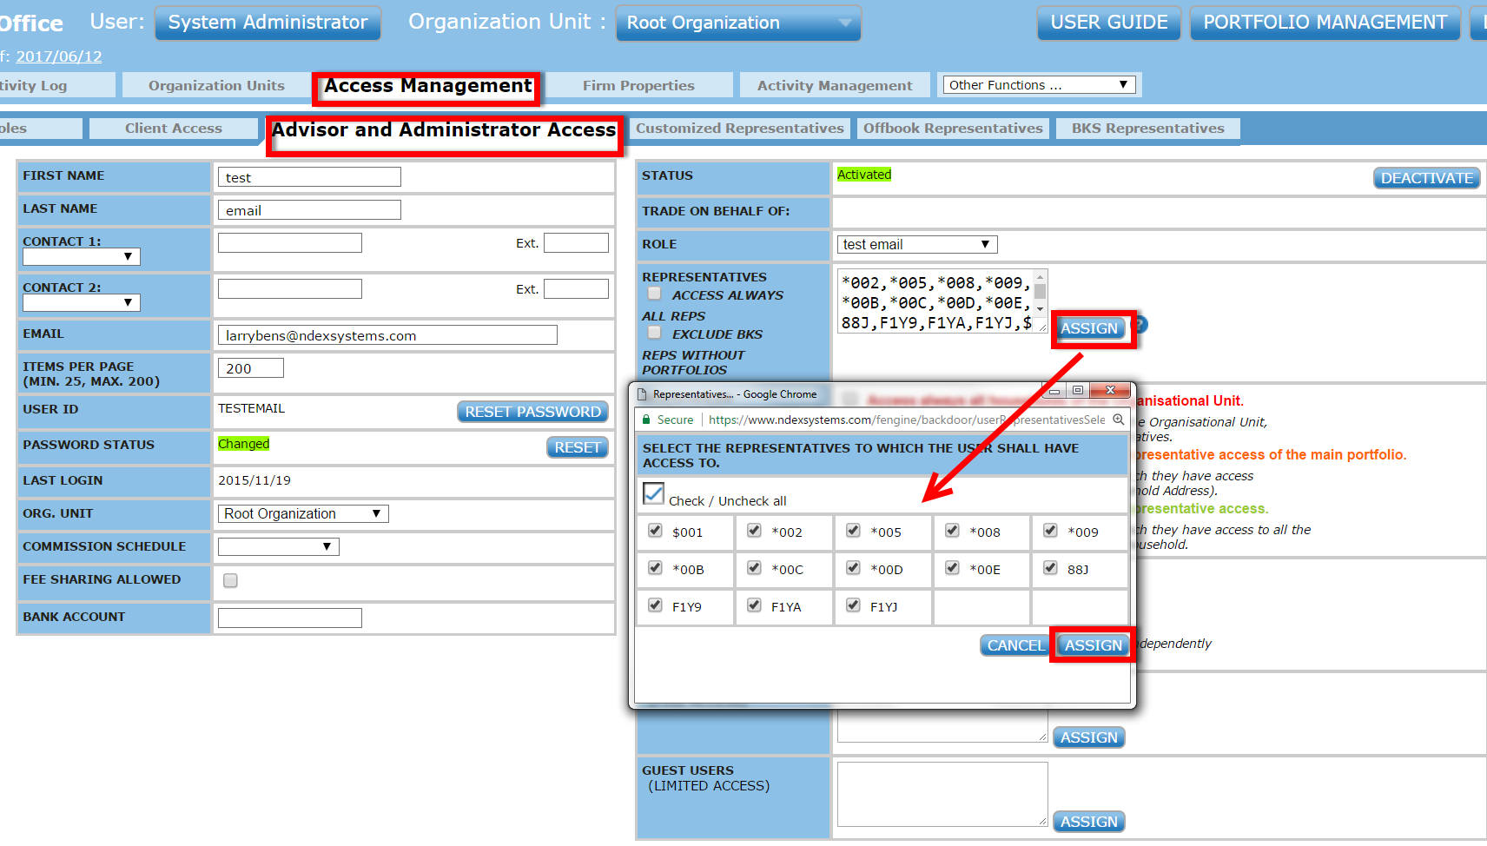The image size is (1487, 846).
Task: Switch to the Firm Properties tab
Action: pos(638,85)
